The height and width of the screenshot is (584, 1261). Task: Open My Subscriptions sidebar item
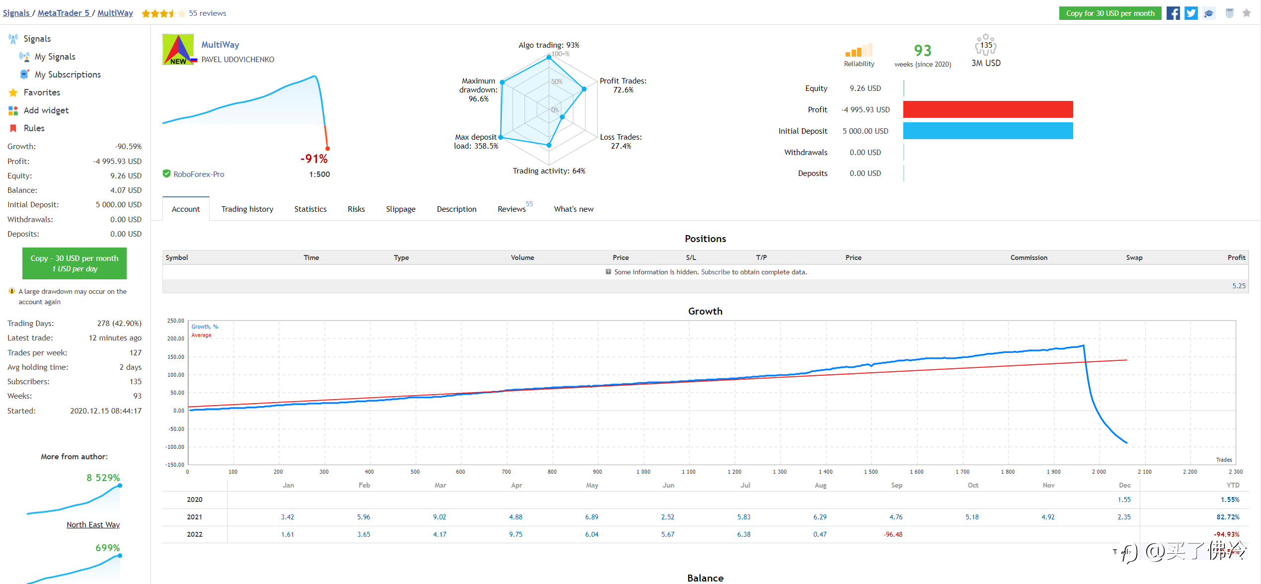(x=68, y=75)
